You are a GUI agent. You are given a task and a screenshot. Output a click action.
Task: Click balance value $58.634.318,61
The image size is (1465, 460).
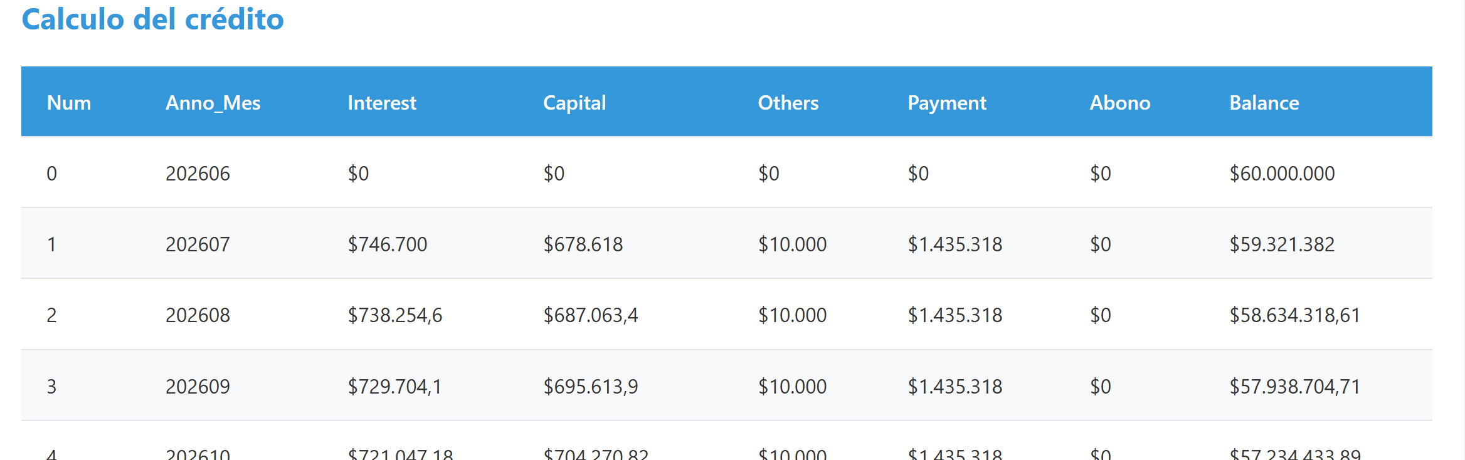point(1294,315)
